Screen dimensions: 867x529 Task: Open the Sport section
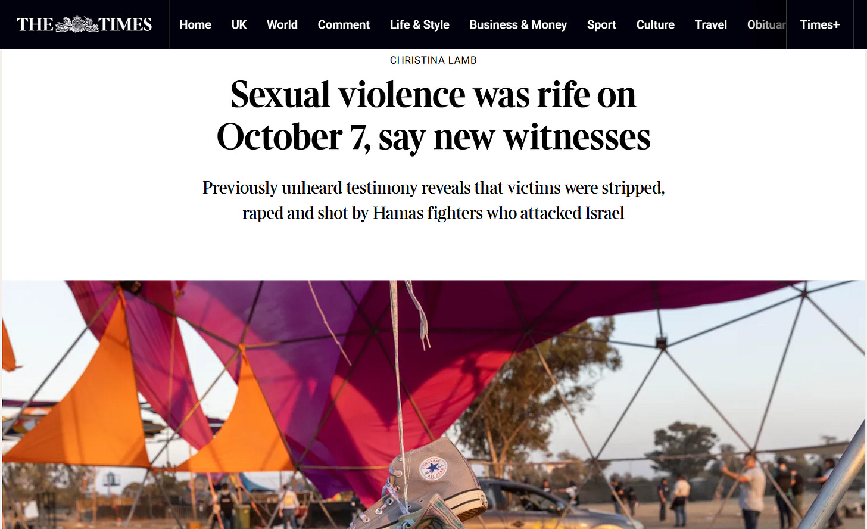601,24
